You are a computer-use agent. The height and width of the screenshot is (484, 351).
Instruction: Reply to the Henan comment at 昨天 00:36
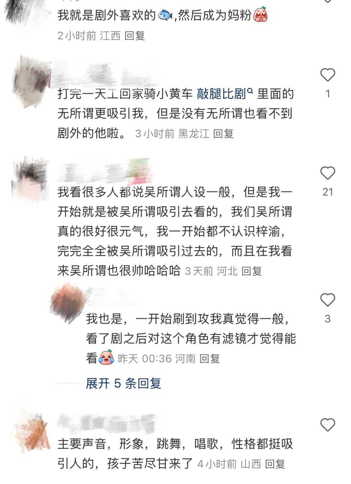[x=210, y=359]
